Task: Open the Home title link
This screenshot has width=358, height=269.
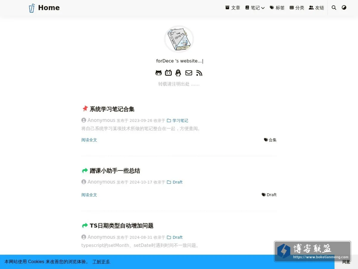Action: tap(49, 8)
